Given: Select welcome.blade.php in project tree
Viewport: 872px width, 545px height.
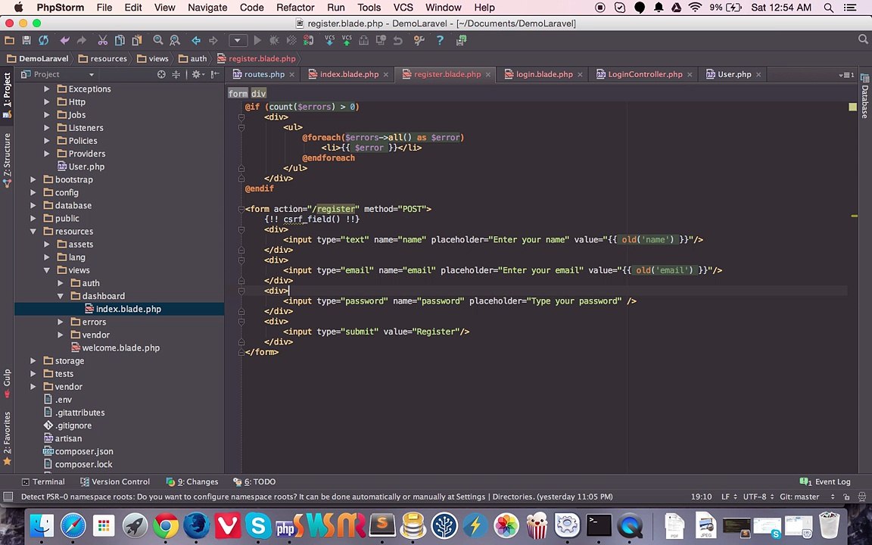Looking at the screenshot, I should click(120, 348).
